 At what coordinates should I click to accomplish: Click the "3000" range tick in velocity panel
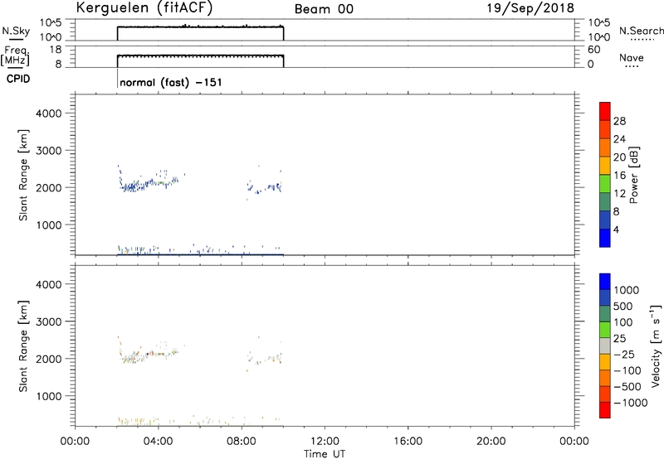tap(49, 321)
